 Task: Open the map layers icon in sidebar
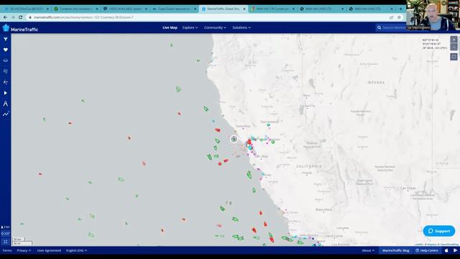pyautogui.click(x=6, y=60)
